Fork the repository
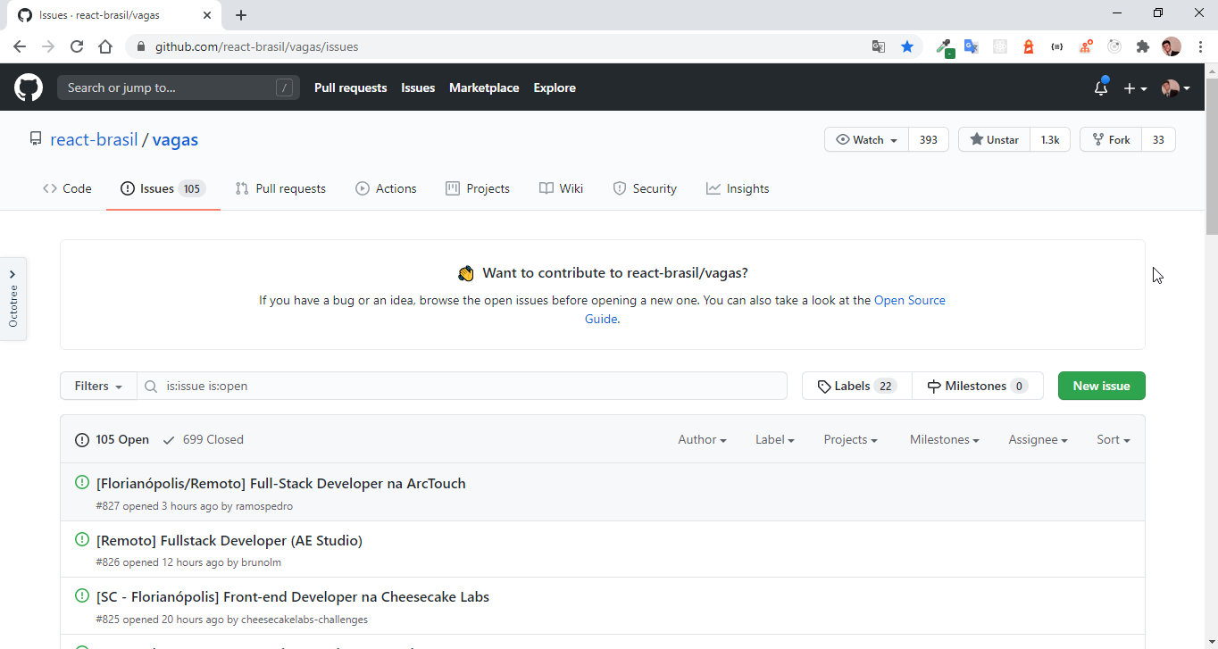This screenshot has width=1218, height=649. 1111,139
